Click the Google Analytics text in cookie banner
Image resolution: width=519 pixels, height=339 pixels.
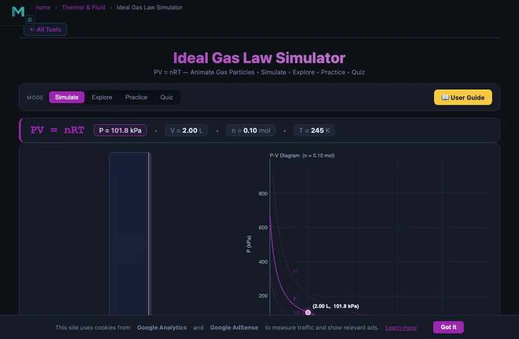coord(162,327)
